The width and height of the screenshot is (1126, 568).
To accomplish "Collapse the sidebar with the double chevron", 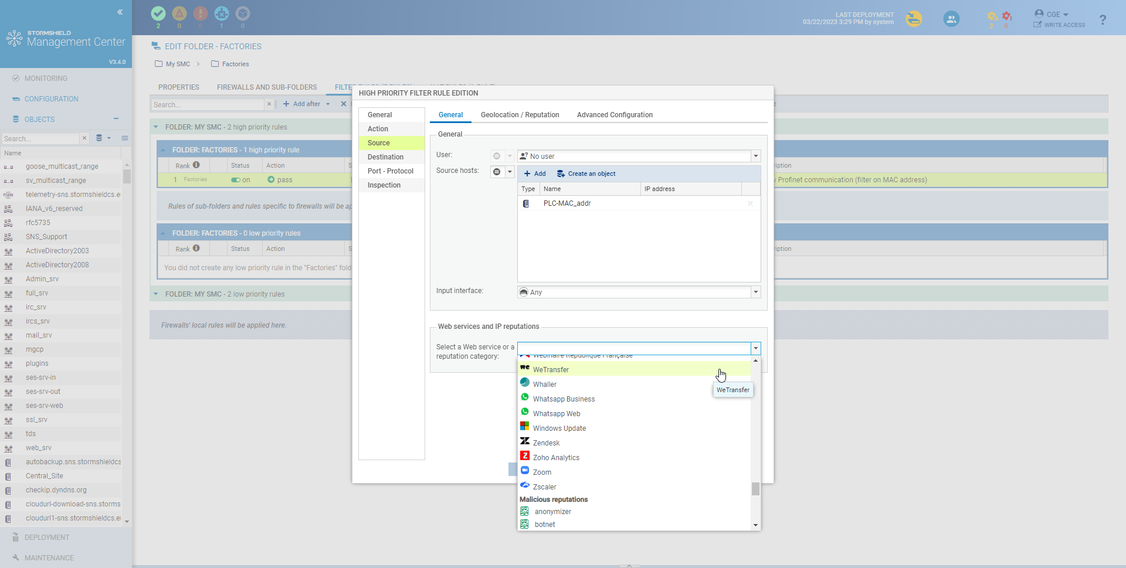I will click(x=120, y=12).
